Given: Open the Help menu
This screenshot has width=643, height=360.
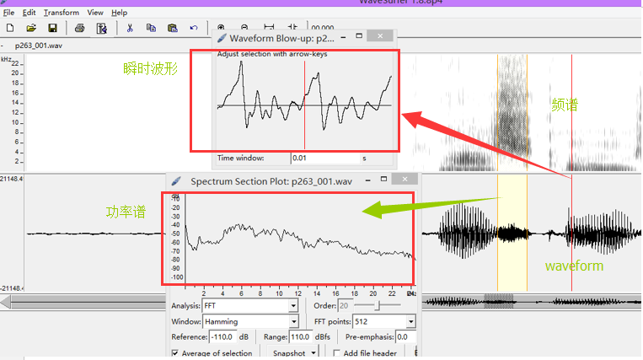Looking at the screenshot, I should point(120,13).
